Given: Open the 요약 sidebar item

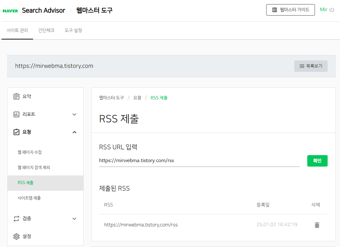Looking at the screenshot, I should pyautogui.click(x=45, y=96).
